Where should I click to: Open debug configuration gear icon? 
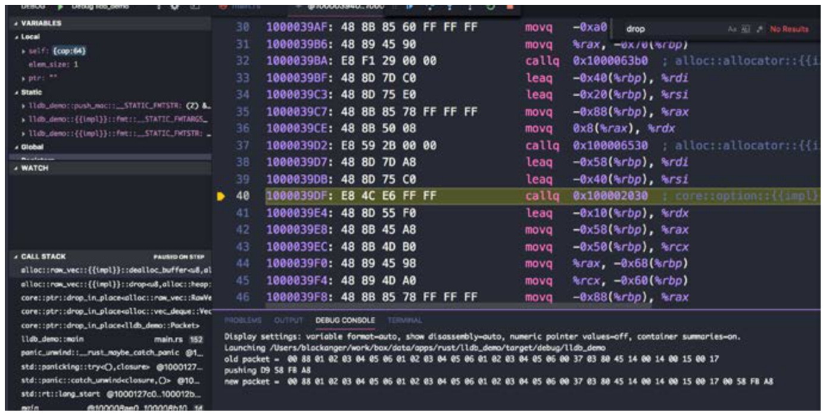(x=174, y=7)
